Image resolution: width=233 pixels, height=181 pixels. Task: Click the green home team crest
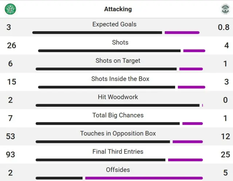(x=10, y=9)
